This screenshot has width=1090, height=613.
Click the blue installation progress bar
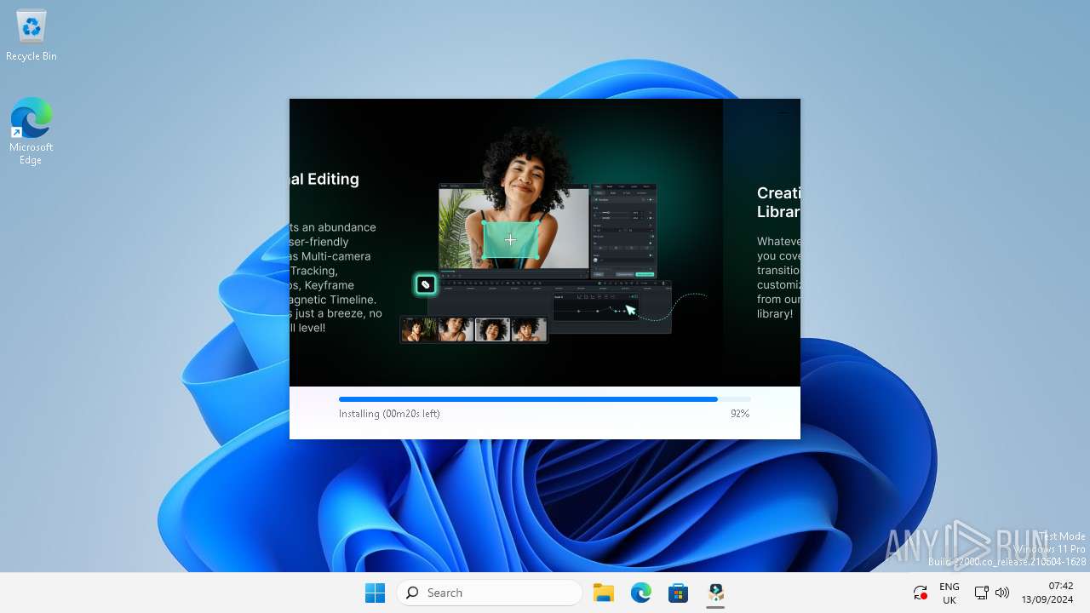pos(545,398)
